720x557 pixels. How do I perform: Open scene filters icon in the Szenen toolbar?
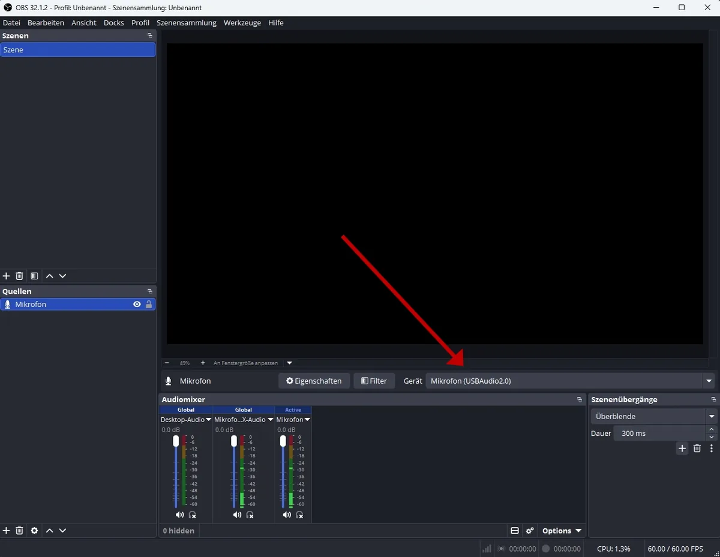[34, 276]
